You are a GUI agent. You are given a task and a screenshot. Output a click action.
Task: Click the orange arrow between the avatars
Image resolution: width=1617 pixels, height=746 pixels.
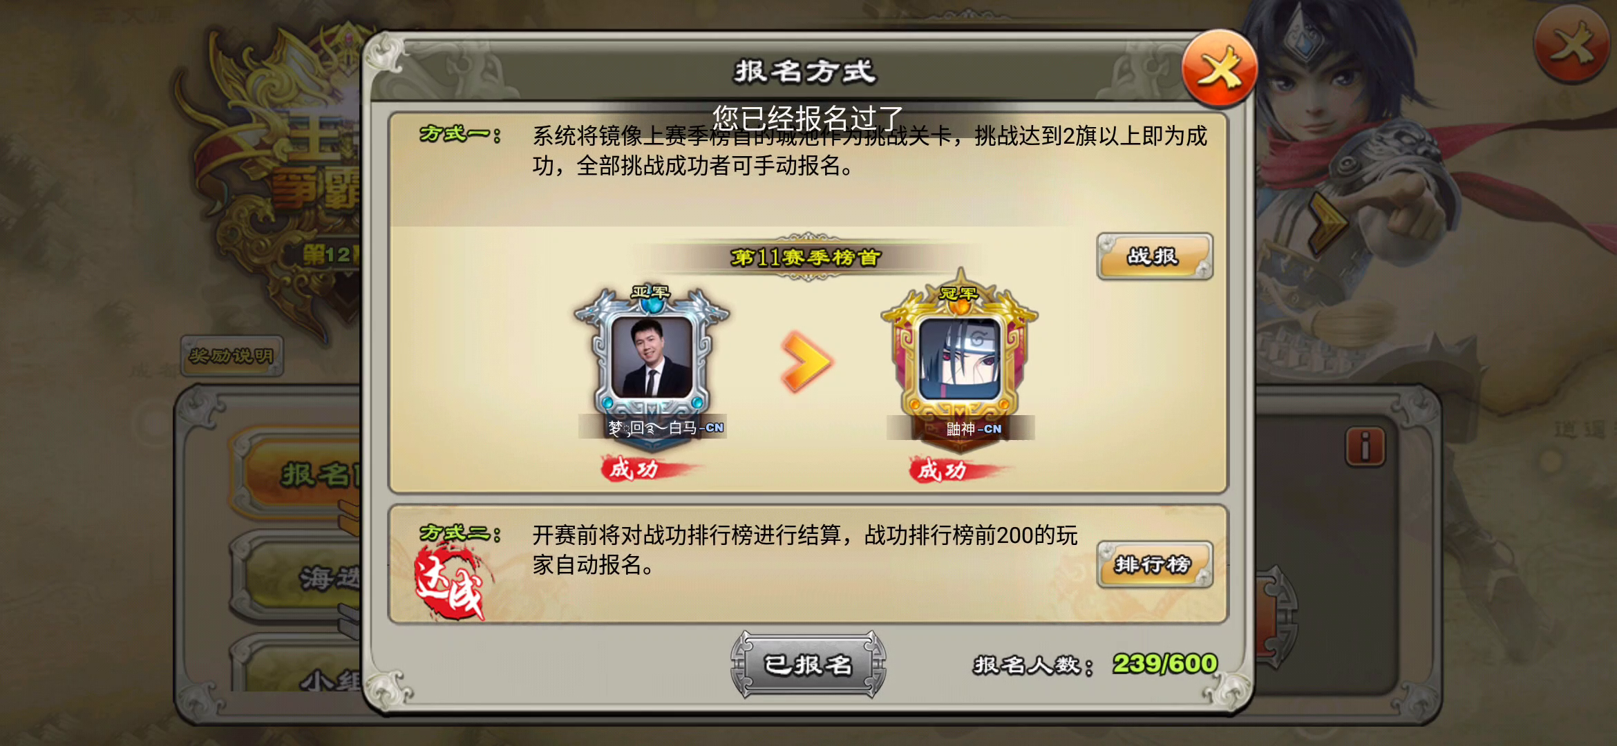[806, 361]
